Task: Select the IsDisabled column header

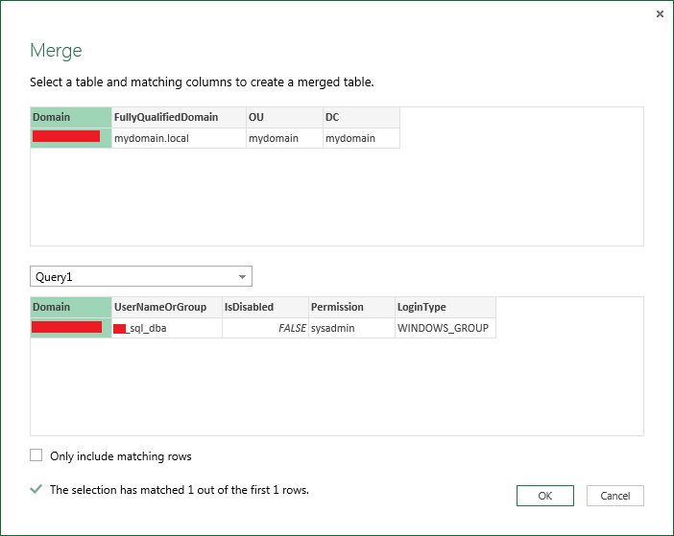Action: pos(265,307)
